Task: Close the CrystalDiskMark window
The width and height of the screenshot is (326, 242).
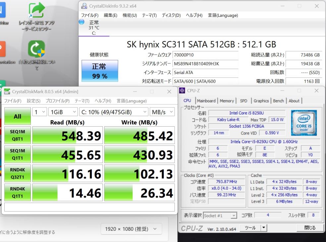Action: click(x=169, y=92)
